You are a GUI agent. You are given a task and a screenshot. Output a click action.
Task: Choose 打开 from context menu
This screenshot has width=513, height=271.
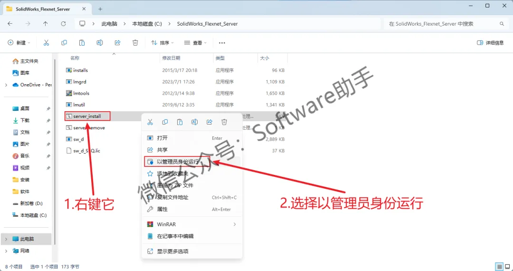pos(192,138)
